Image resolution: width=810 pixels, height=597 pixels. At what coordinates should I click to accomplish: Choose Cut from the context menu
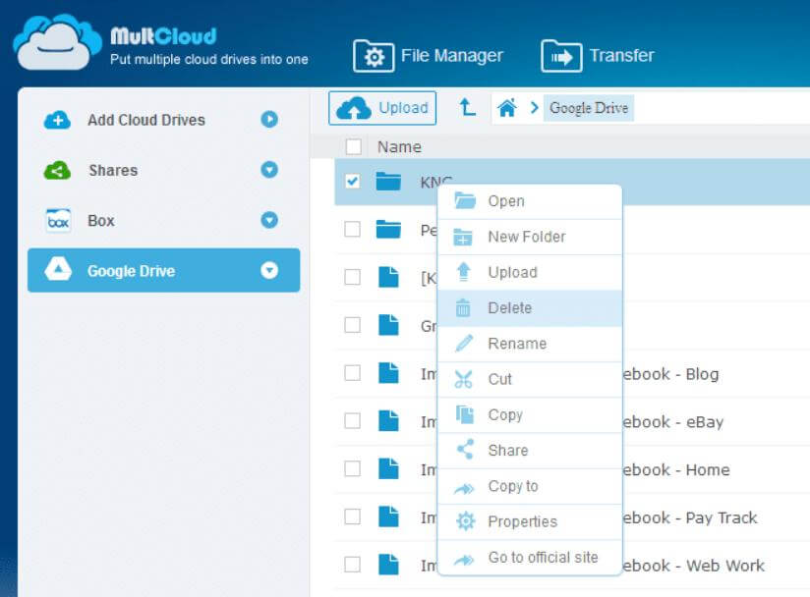[530, 379]
